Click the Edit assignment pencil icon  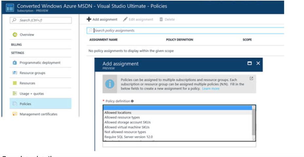click(125, 19)
